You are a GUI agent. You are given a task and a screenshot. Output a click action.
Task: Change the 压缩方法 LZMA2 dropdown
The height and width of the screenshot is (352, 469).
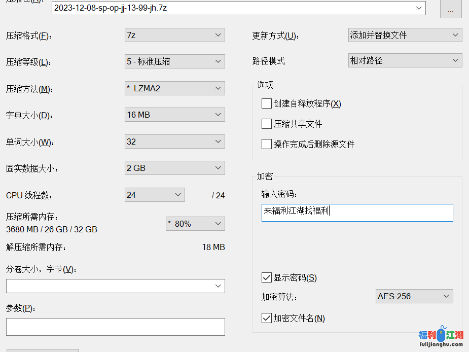point(174,88)
